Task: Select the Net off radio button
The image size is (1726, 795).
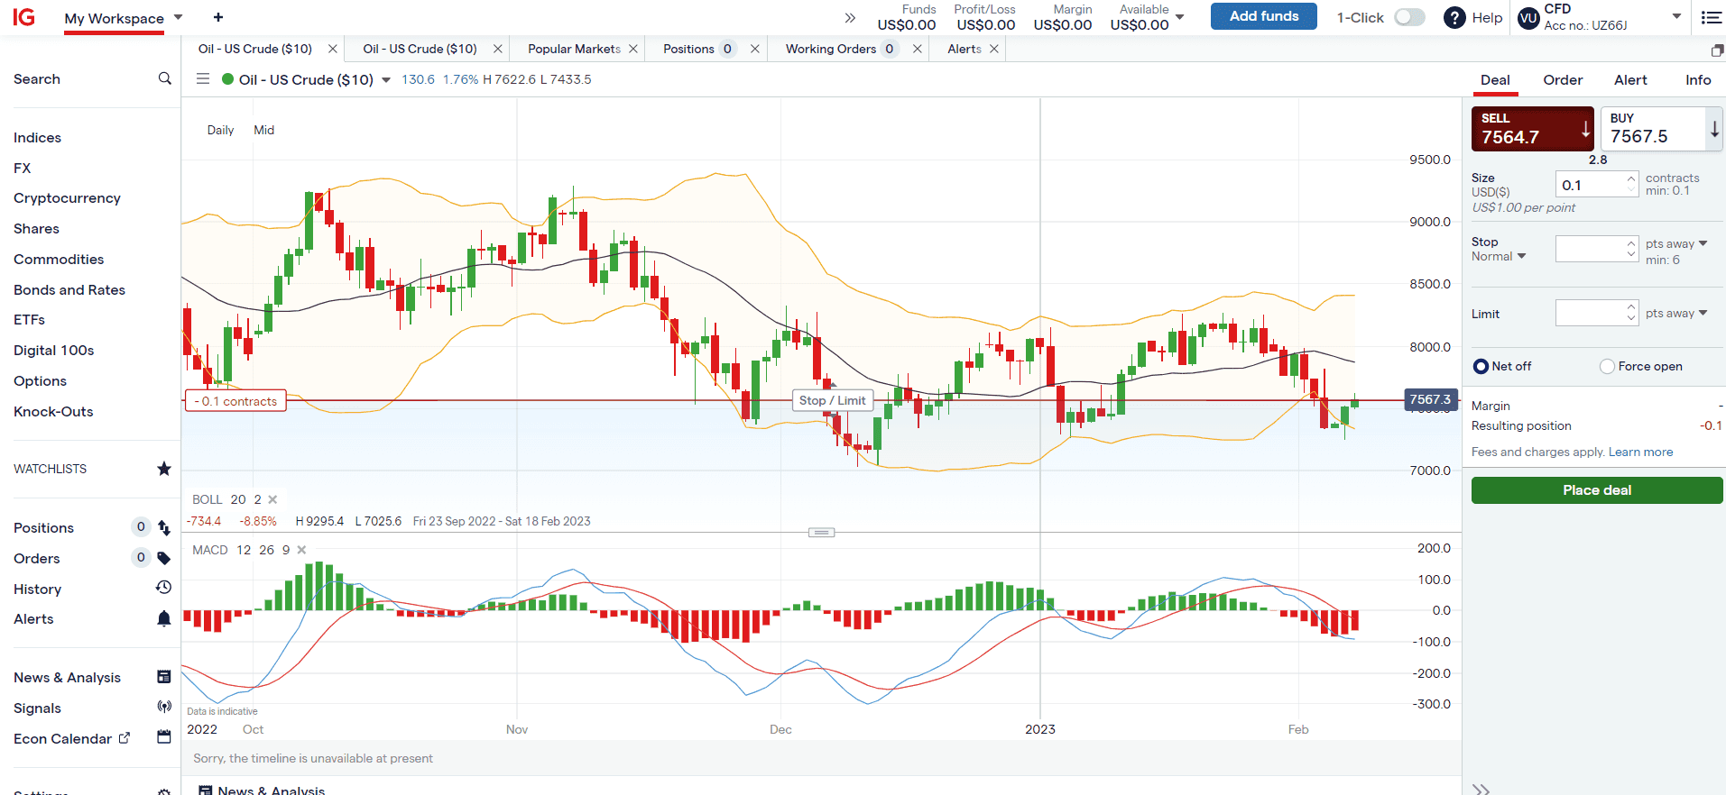Action: [x=1481, y=366]
